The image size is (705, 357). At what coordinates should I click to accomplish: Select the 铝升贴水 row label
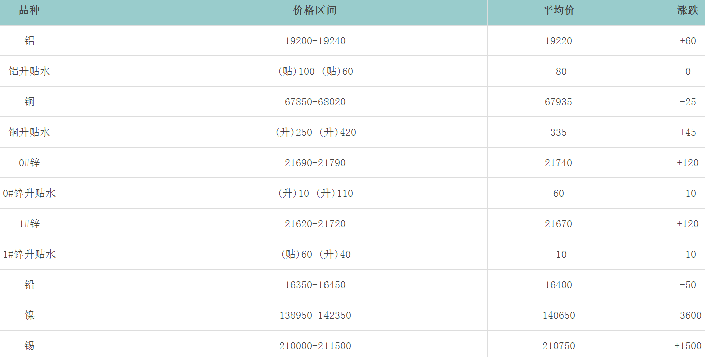coord(29,71)
